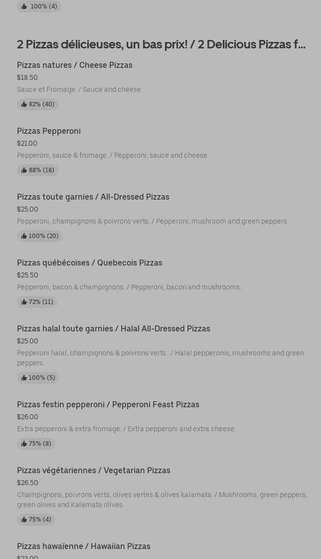Click the Vegetarian Pizzas ingredients description
321x559 pixels.
tap(161, 500)
